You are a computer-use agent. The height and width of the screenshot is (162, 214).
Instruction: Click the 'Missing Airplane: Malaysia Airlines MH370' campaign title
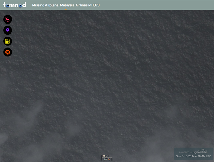[x=66, y=5]
